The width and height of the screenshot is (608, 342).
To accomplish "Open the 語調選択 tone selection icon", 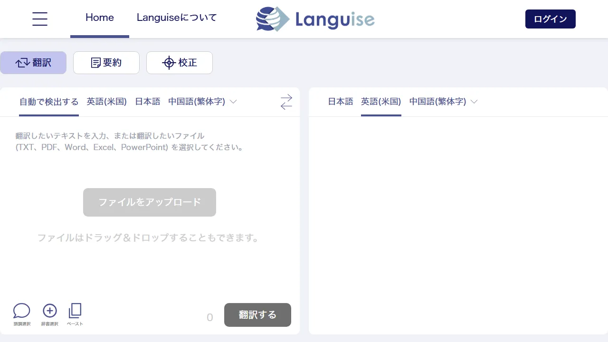I will click(x=21, y=311).
